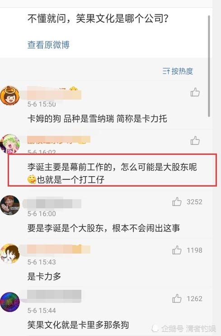Open the brown-haired girl avatar profile

[10, 254]
